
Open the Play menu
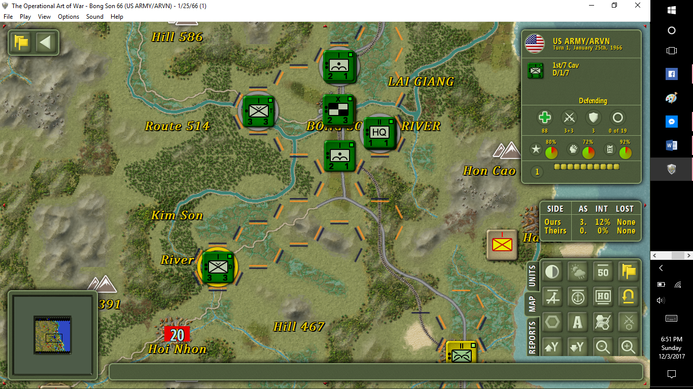[25, 17]
